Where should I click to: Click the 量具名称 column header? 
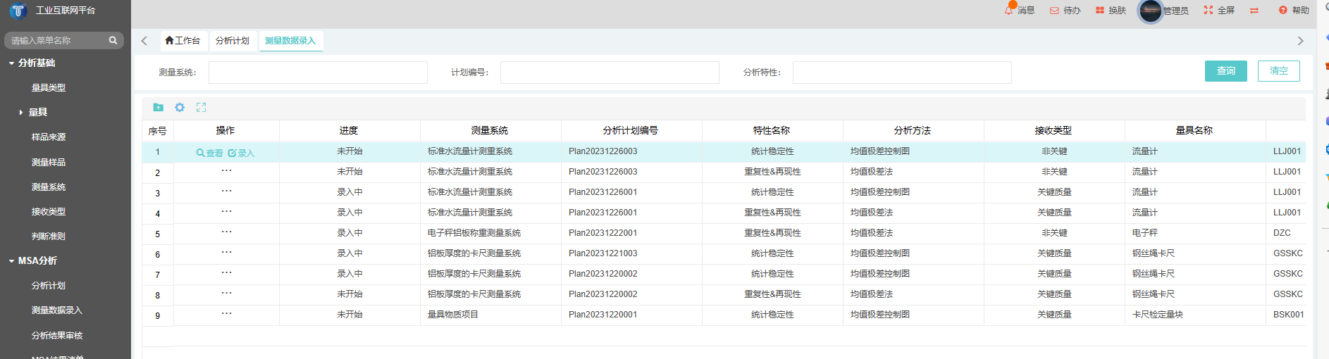tap(1194, 130)
